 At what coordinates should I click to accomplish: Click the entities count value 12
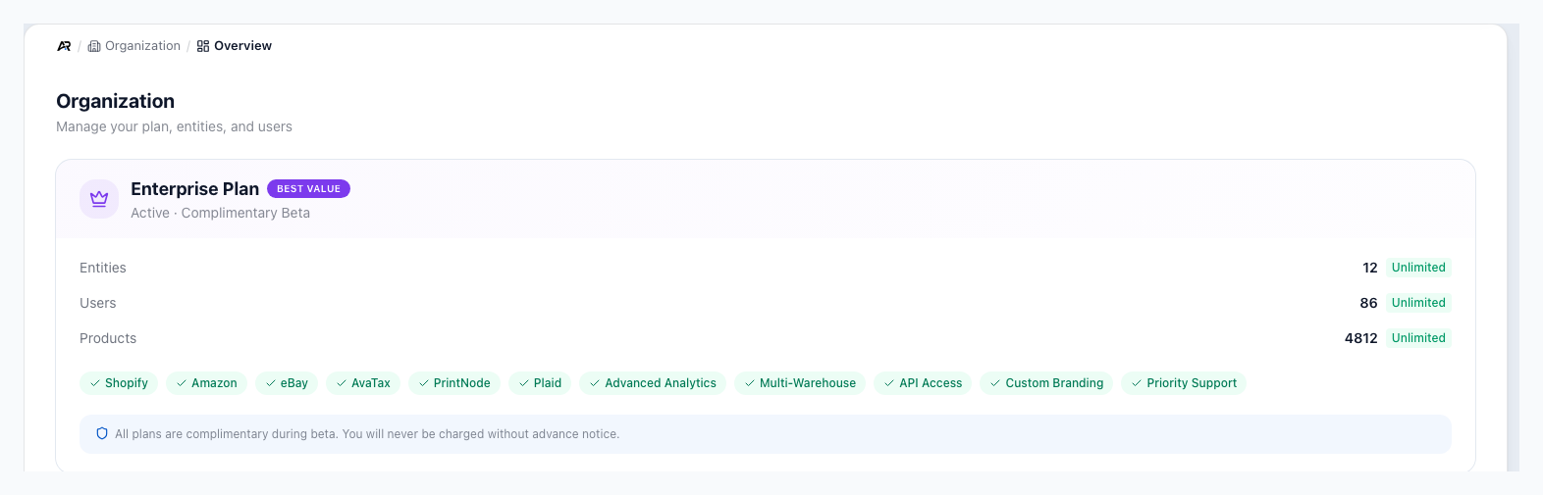click(x=1370, y=268)
